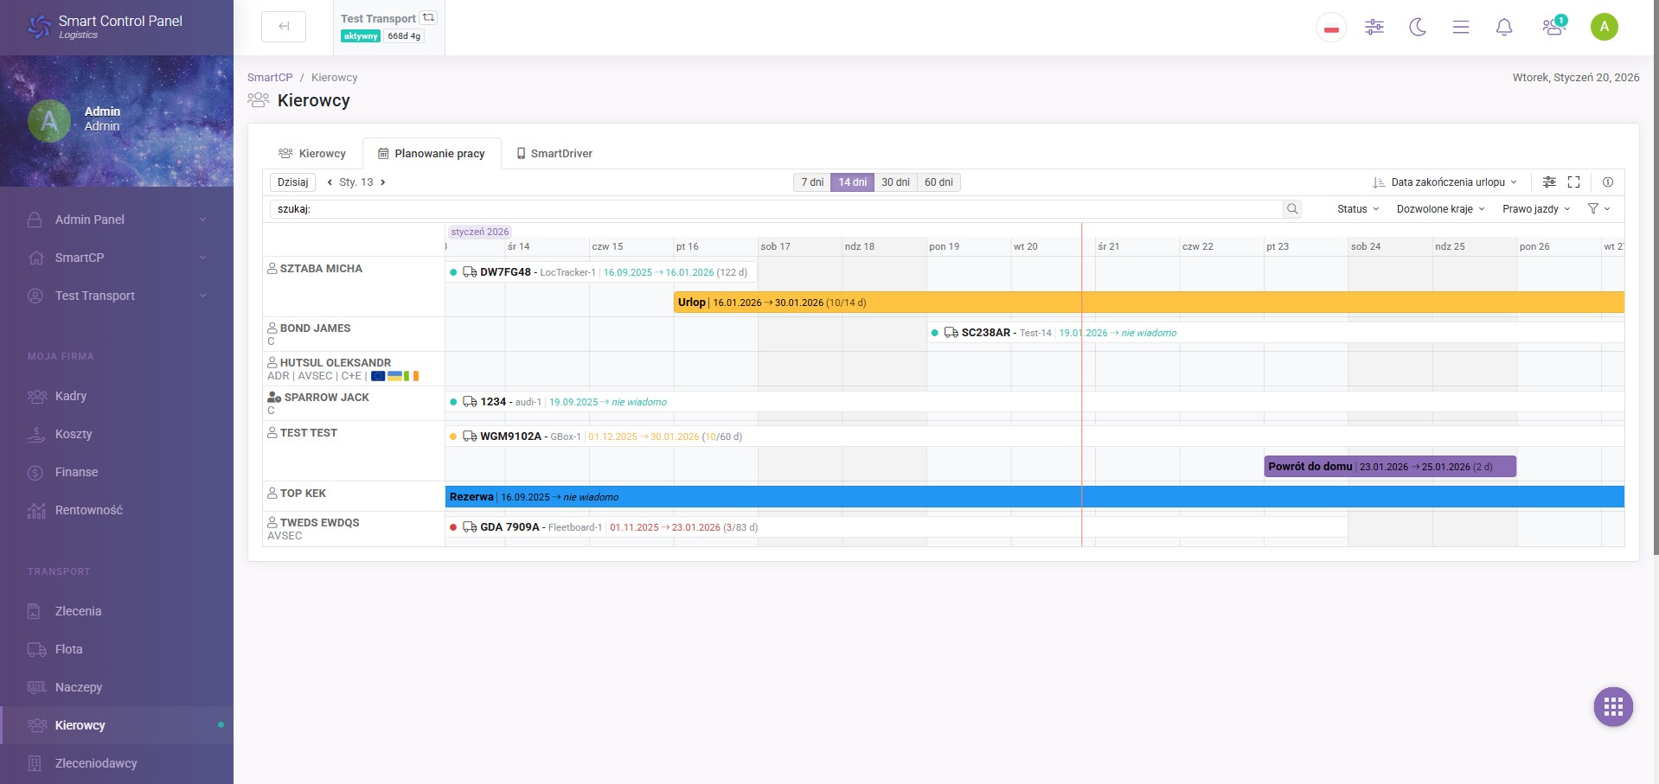Viewport: 1659px width, 784px height.
Task: Switch to the SmartDriver tab
Action: coord(554,154)
